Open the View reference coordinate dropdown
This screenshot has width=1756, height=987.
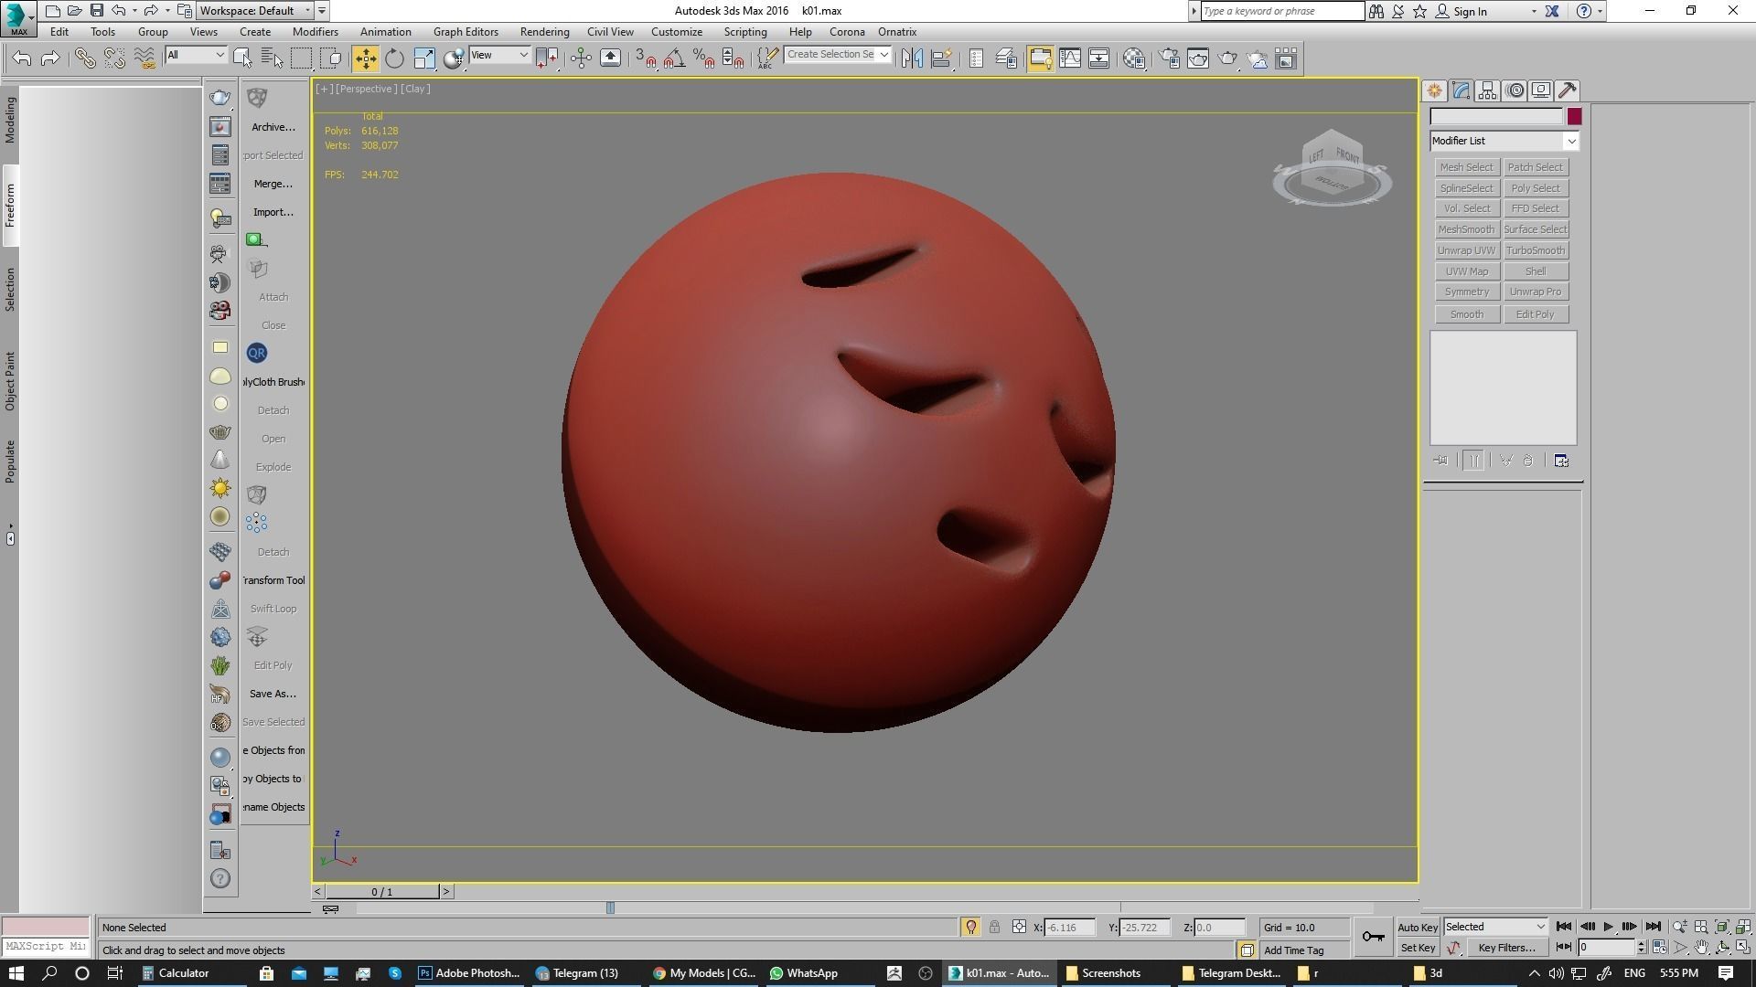pyautogui.click(x=499, y=55)
